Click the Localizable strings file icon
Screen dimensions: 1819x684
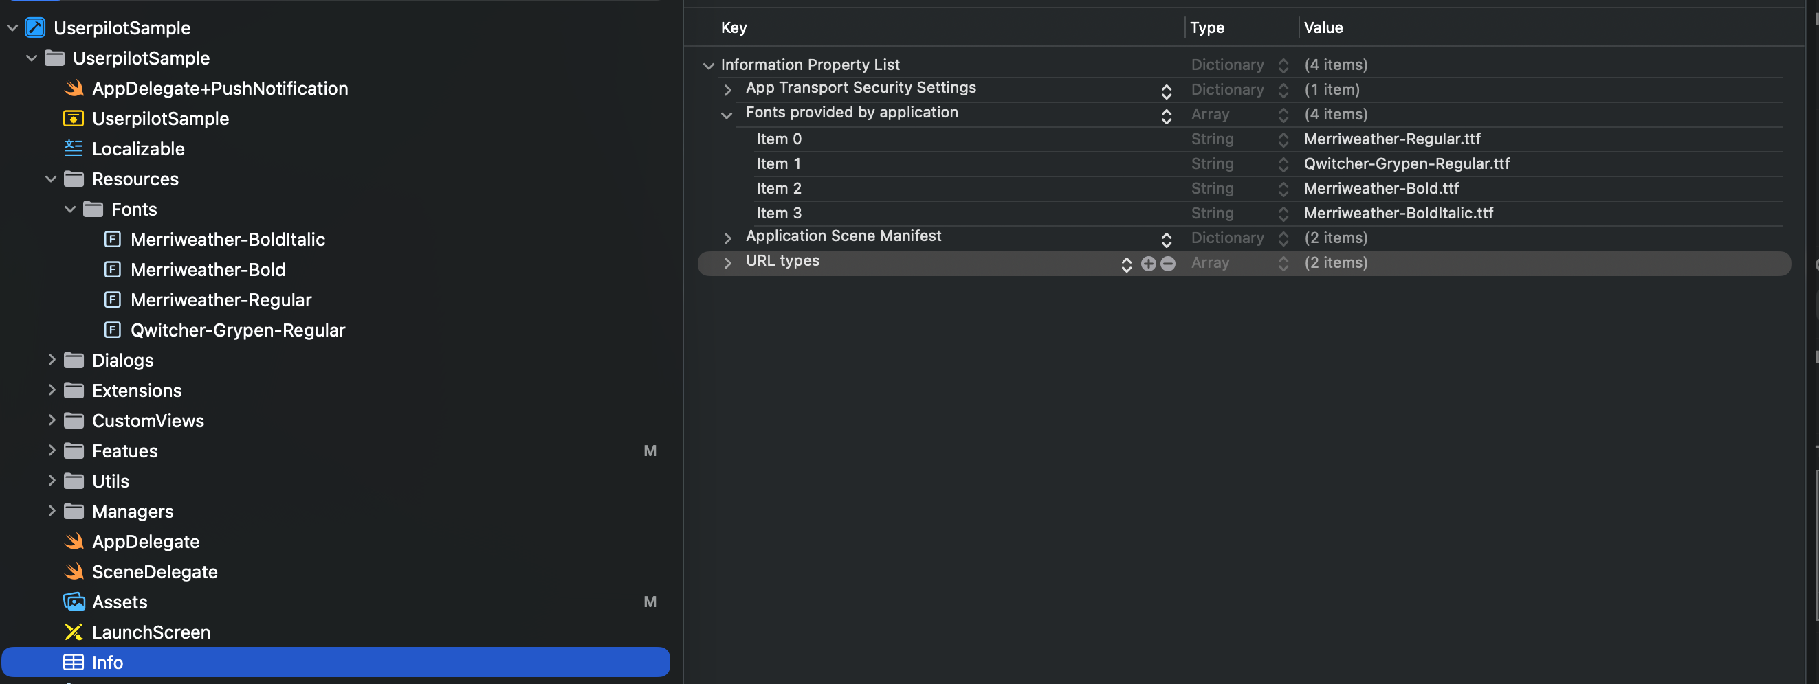pyautogui.click(x=74, y=148)
